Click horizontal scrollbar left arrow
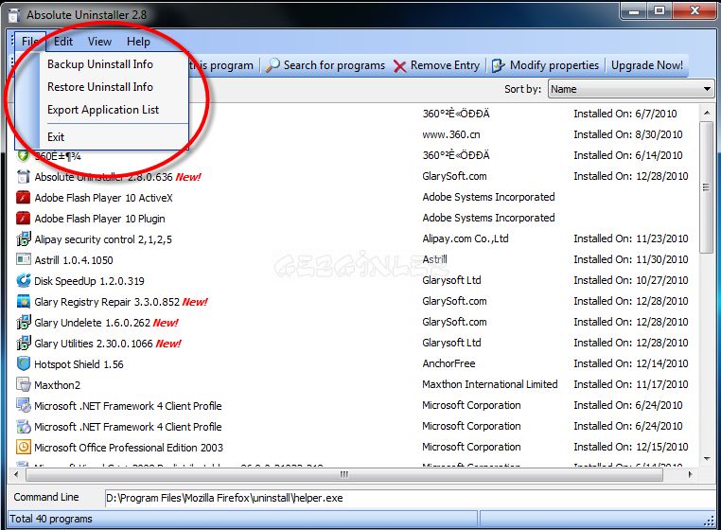The height and width of the screenshot is (530, 721). (16, 474)
